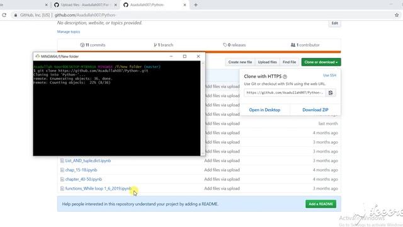This screenshot has width=403, height=227.
Task: Open Manage topics link
Action: pyautogui.click(x=69, y=32)
